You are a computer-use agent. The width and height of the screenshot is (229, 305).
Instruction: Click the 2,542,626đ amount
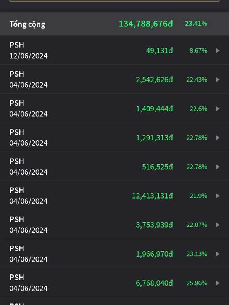click(154, 79)
